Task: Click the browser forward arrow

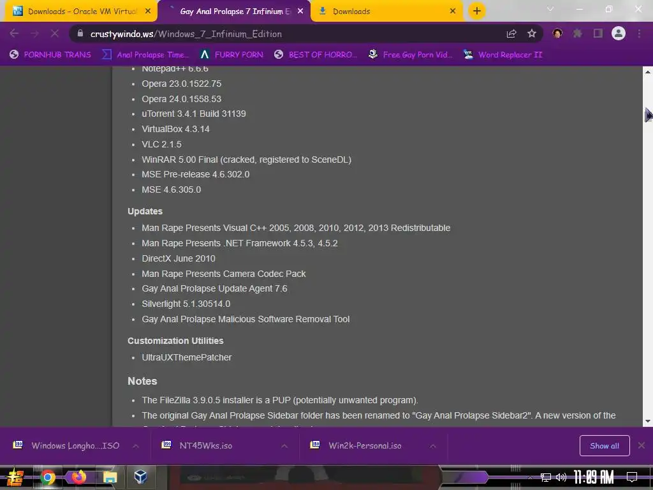Action: [x=34, y=33]
